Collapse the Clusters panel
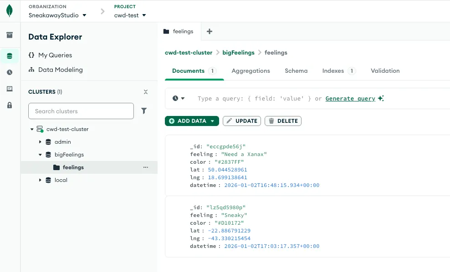The width and height of the screenshot is (450, 272). click(x=146, y=91)
